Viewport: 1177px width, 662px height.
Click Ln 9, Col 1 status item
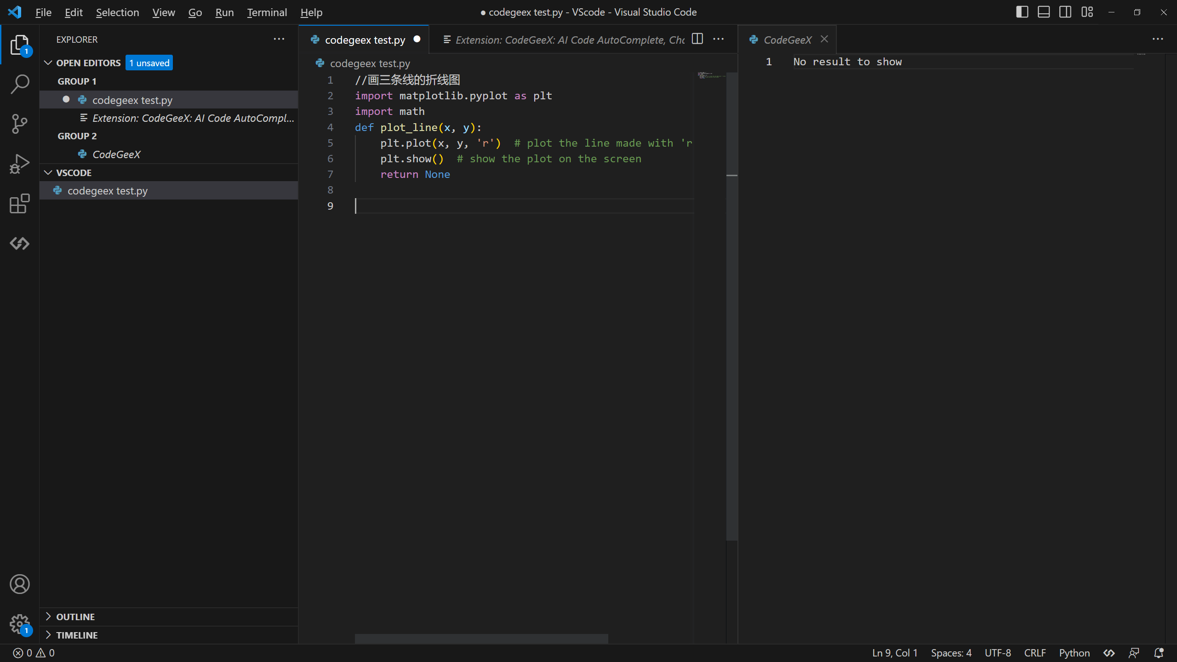point(895,653)
